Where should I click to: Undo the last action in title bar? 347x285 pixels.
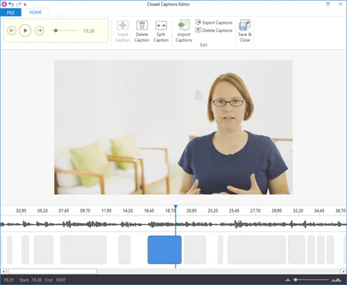coord(11,4)
